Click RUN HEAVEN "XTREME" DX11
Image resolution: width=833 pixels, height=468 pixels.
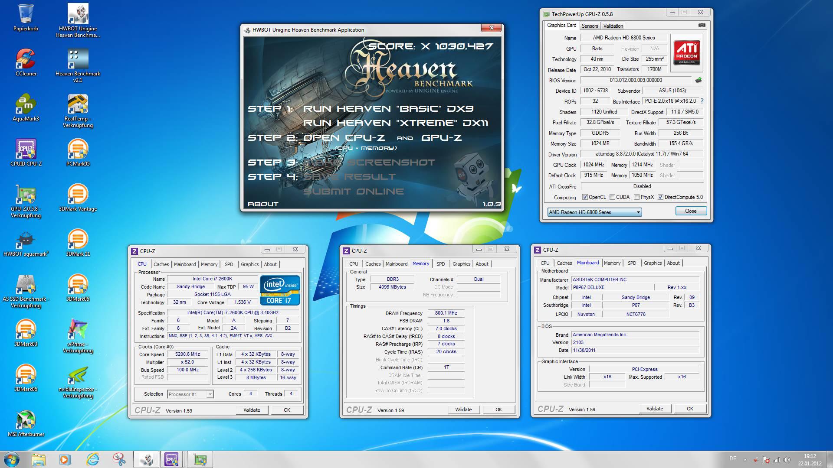tap(396, 123)
